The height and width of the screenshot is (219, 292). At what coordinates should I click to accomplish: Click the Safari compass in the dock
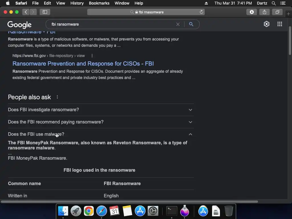pyautogui.click(x=102, y=211)
